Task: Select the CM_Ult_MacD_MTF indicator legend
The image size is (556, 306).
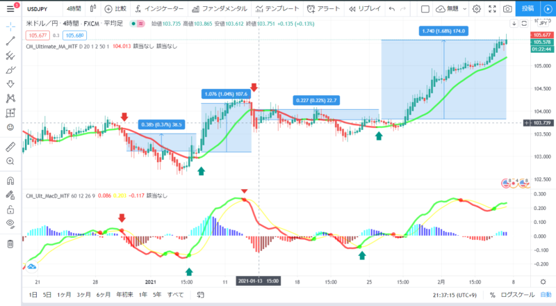Action: (47, 195)
